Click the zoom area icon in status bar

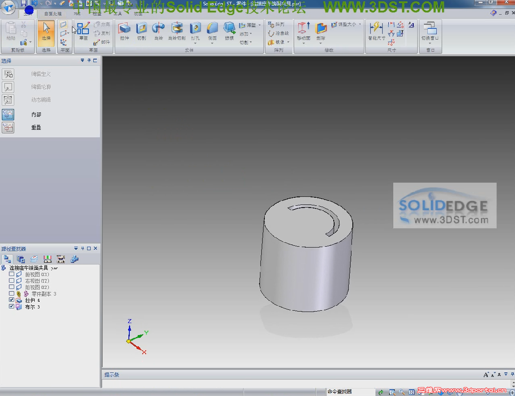pos(392,392)
